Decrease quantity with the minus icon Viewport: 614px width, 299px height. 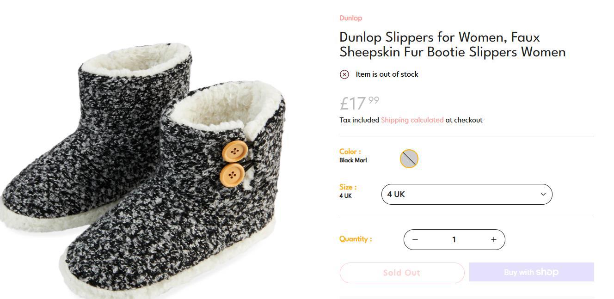pos(415,239)
